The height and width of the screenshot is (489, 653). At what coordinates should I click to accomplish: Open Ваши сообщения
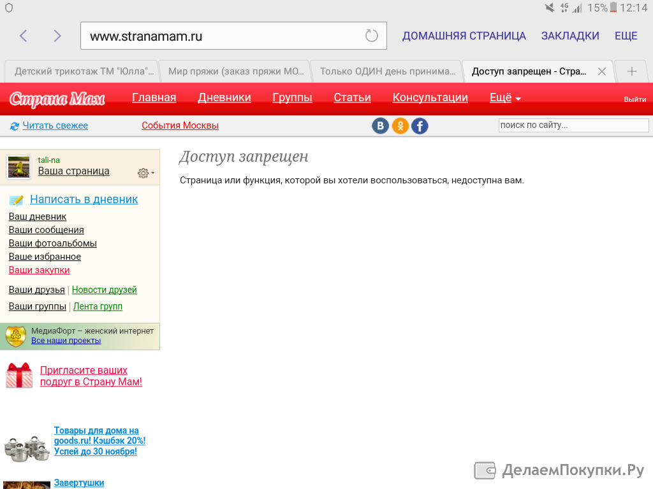click(x=46, y=230)
